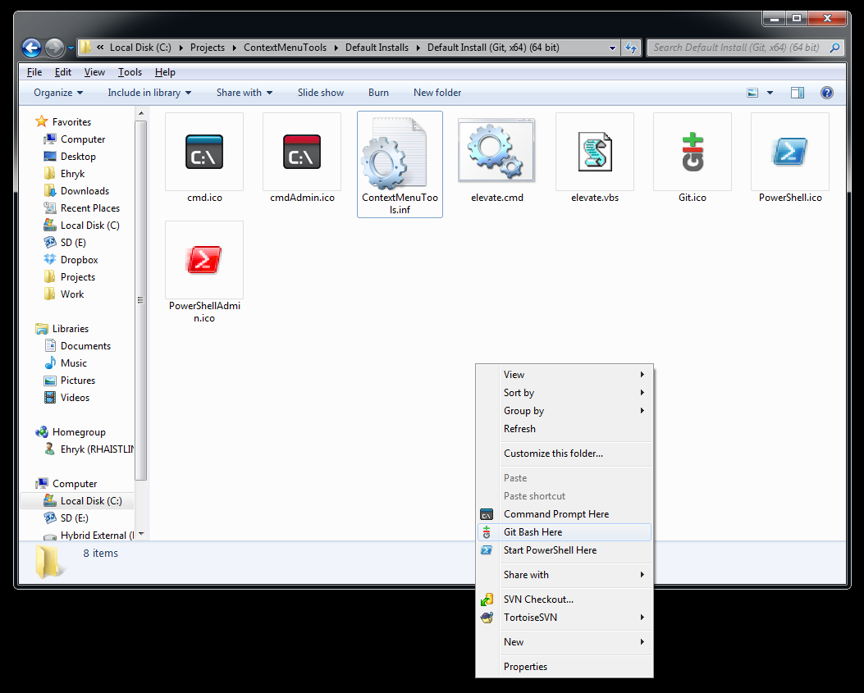Select the elevate.vbs script icon

coord(595,152)
